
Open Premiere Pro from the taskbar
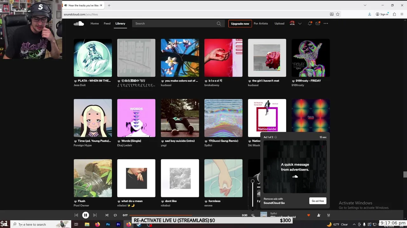coord(118,224)
